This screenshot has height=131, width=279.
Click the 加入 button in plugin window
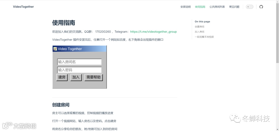click(x=76, y=78)
